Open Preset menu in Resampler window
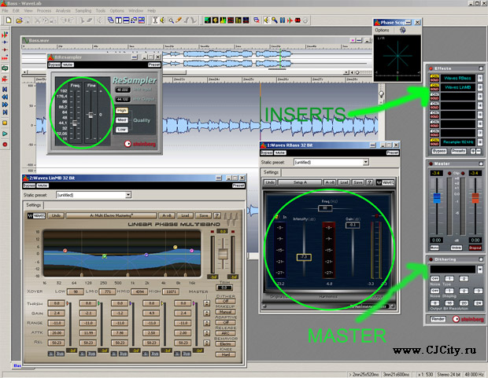The width and height of the screenshot is (488, 378). point(154,64)
